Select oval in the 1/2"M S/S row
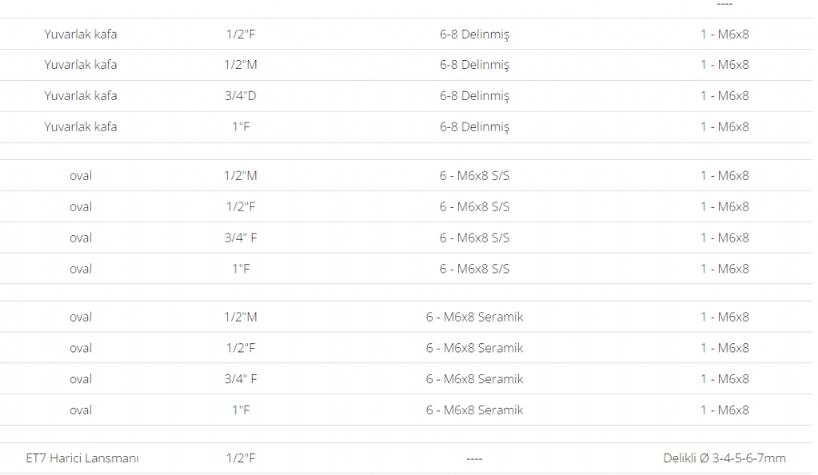This screenshot has height=475, width=818. click(x=80, y=175)
